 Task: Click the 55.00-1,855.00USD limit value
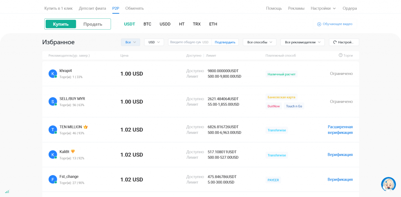coord(223,105)
